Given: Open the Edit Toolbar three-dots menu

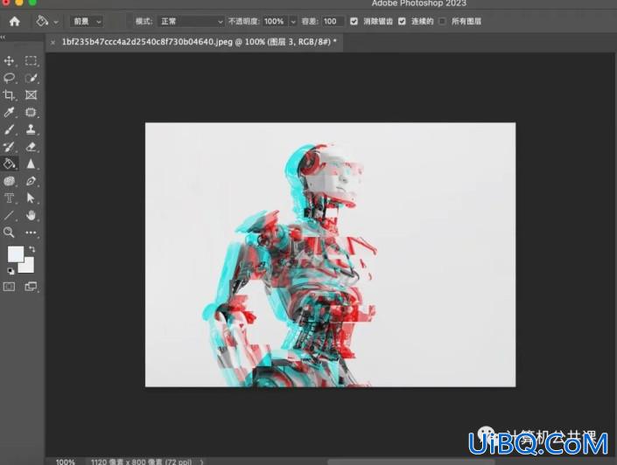Looking at the screenshot, I should pos(31,232).
